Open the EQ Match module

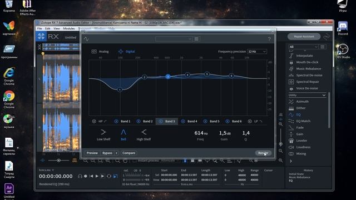303,121
